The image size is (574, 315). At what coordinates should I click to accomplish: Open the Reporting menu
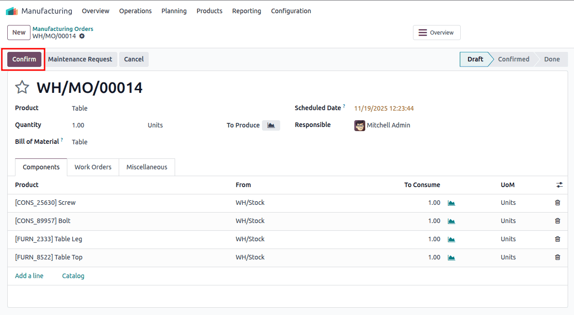(x=247, y=11)
